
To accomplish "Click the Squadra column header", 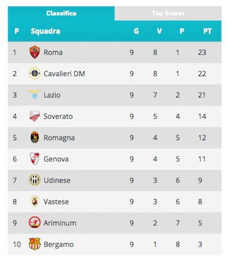I will point(45,31).
